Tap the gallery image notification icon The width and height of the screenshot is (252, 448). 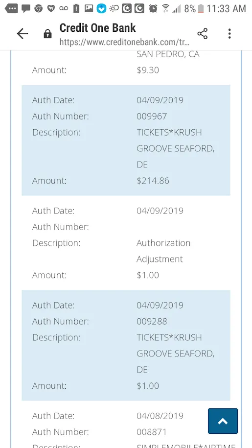click(89, 9)
